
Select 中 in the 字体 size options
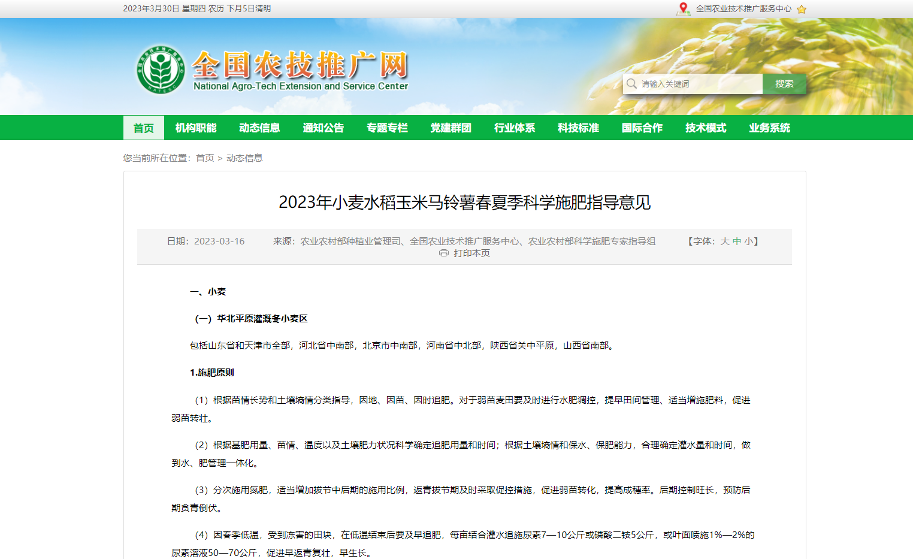click(736, 241)
